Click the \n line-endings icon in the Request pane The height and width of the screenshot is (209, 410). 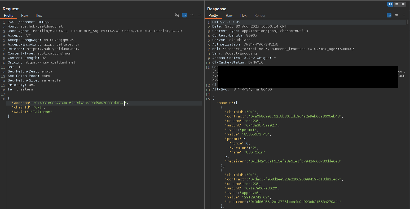(192, 15)
